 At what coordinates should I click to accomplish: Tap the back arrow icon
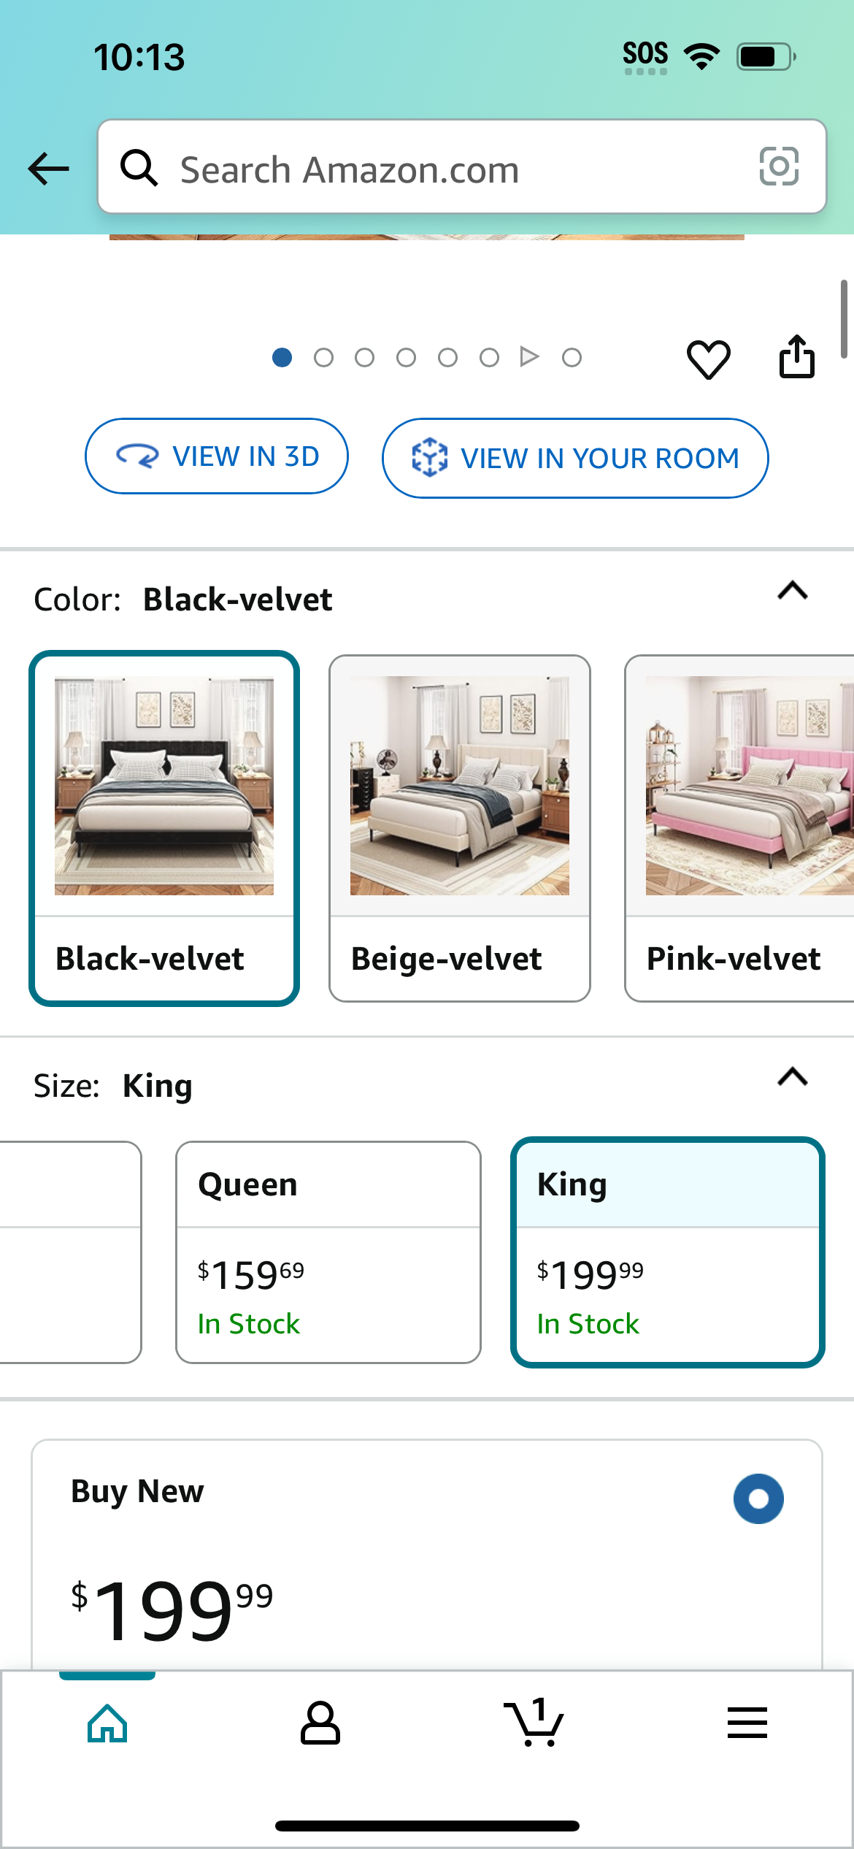(48, 169)
